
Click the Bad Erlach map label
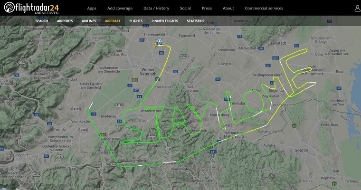140,120
